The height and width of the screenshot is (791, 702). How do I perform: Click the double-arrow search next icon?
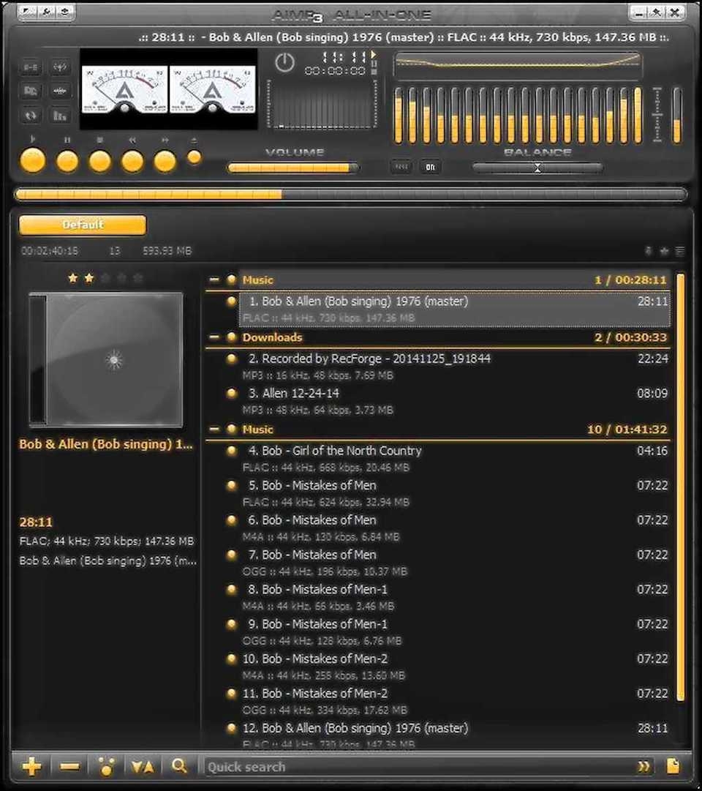tap(644, 767)
